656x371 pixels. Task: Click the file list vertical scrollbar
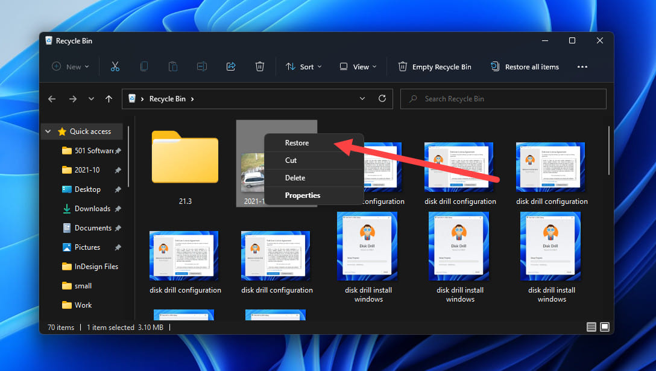point(609,151)
